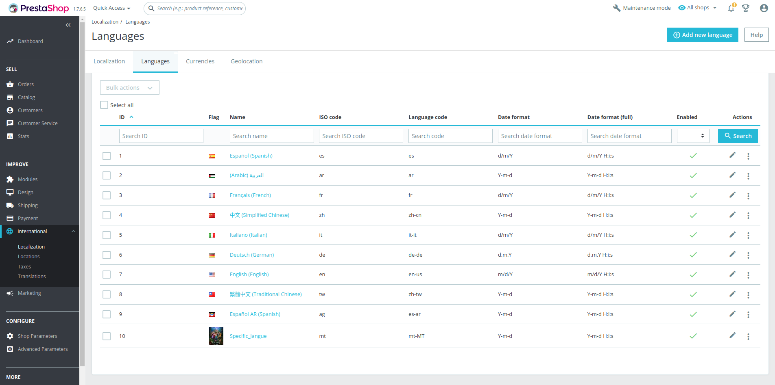Collapse the sidebar with the double chevron
The height and width of the screenshot is (385, 775).
coord(68,25)
